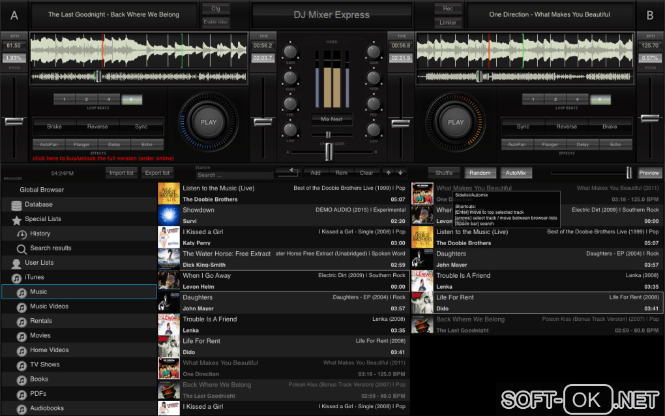665x416 pixels.
Task: Click Showdown track blue artwork
Action: 169,215
